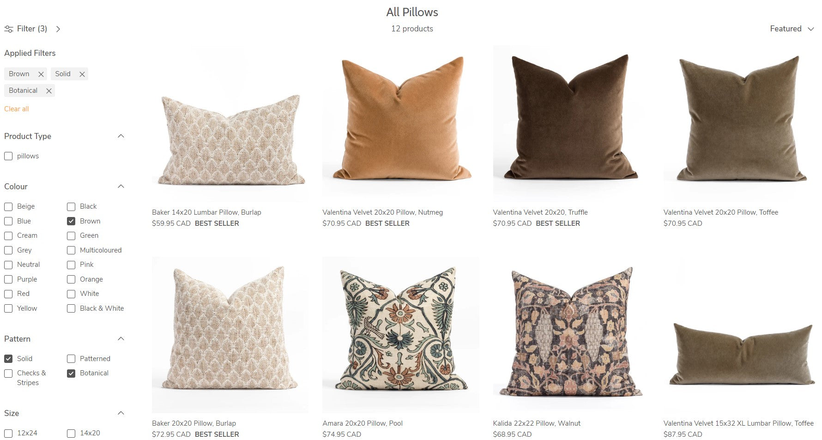Open the Featured sort dropdown
Viewport: 822px width, 440px height.
coord(792,29)
